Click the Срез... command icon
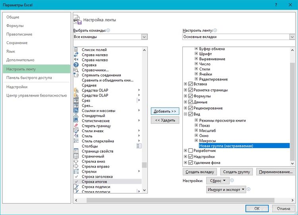Screen dimensions: 298x215 pos(76,105)
